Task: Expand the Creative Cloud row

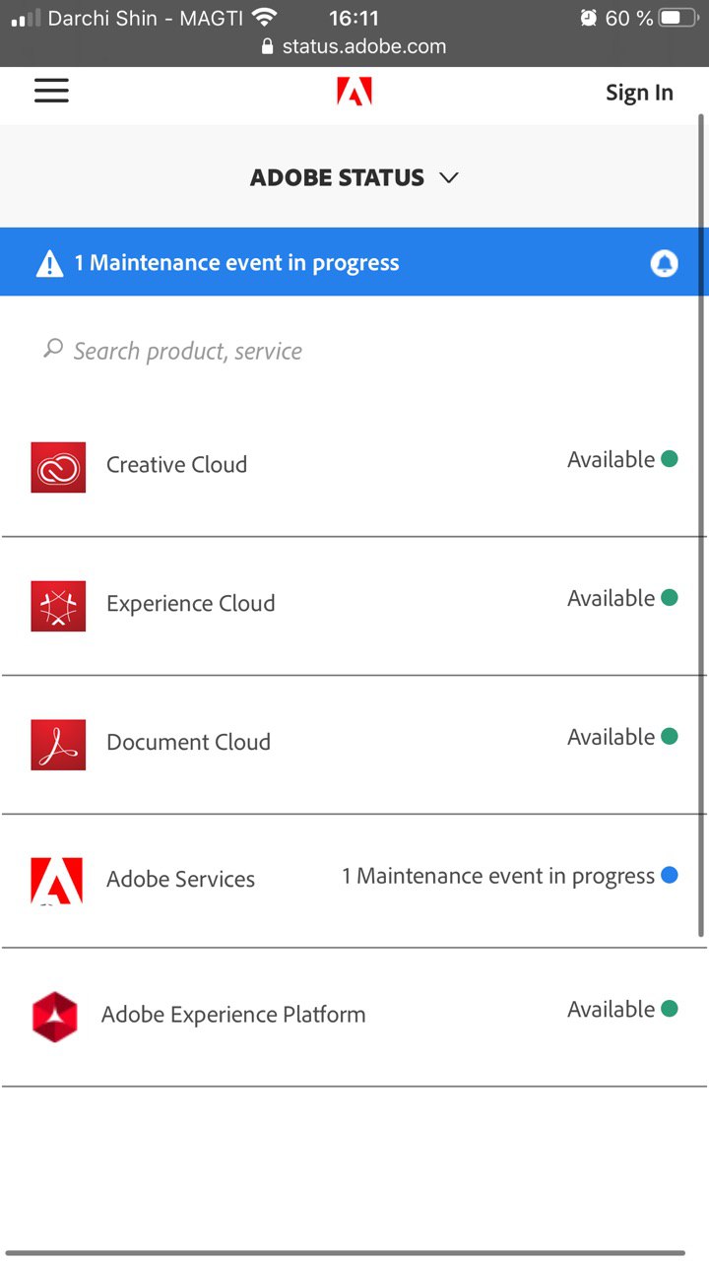Action: (x=354, y=467)
